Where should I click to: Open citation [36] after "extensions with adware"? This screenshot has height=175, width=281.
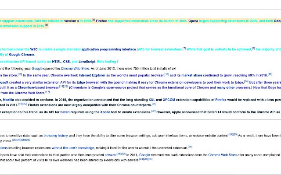(x=150, y=159)
